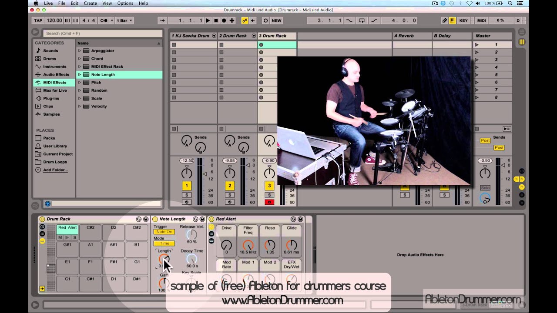
Task: Expand the Arpeggiator folder
Action: pyautogui.click(x=79, y=51)
